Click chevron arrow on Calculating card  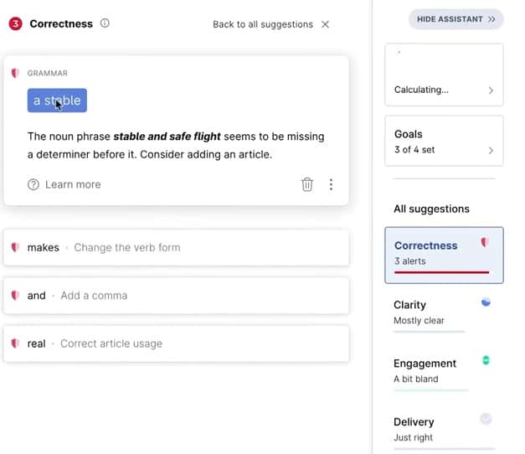[x=491, y=90]
